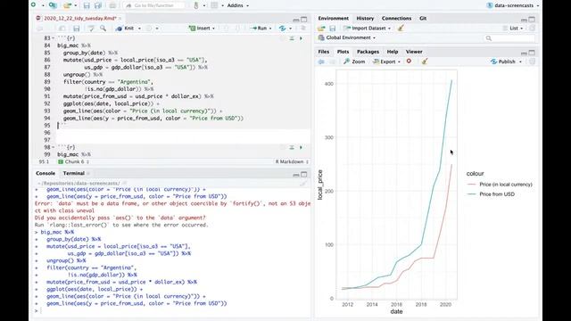Switch to the Console tab
This screenshot has height=321, width=571.
tap(46, 173)
